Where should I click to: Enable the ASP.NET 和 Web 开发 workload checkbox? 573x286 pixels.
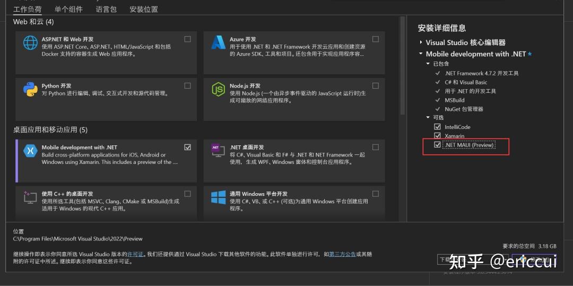pyautogui.click(x=187, y=39)
